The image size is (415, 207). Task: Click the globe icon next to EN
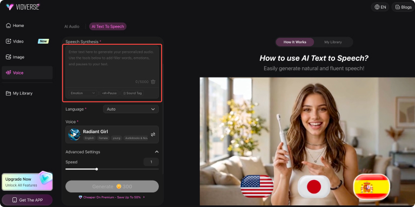[377, 7]
